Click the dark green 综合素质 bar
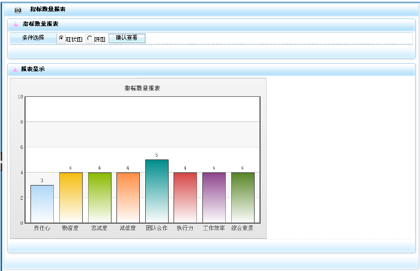Viewport: 420px width, 271px height. 243,198
